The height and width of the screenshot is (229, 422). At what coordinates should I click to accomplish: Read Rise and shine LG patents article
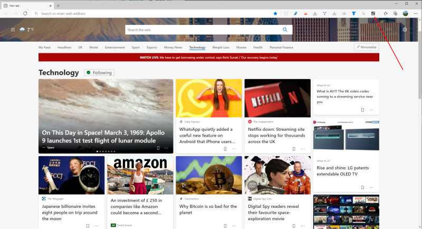coord(342,171)
